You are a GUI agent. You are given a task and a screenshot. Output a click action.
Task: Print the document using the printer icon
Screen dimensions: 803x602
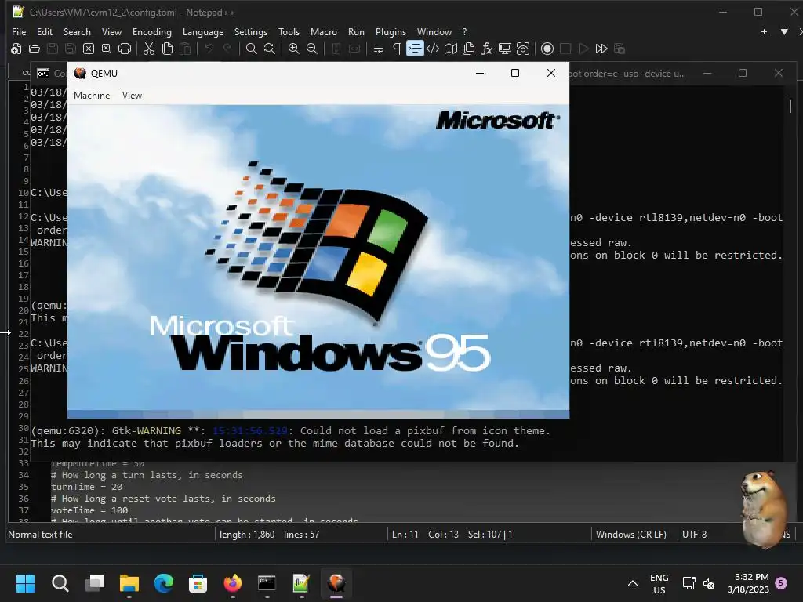125,49
